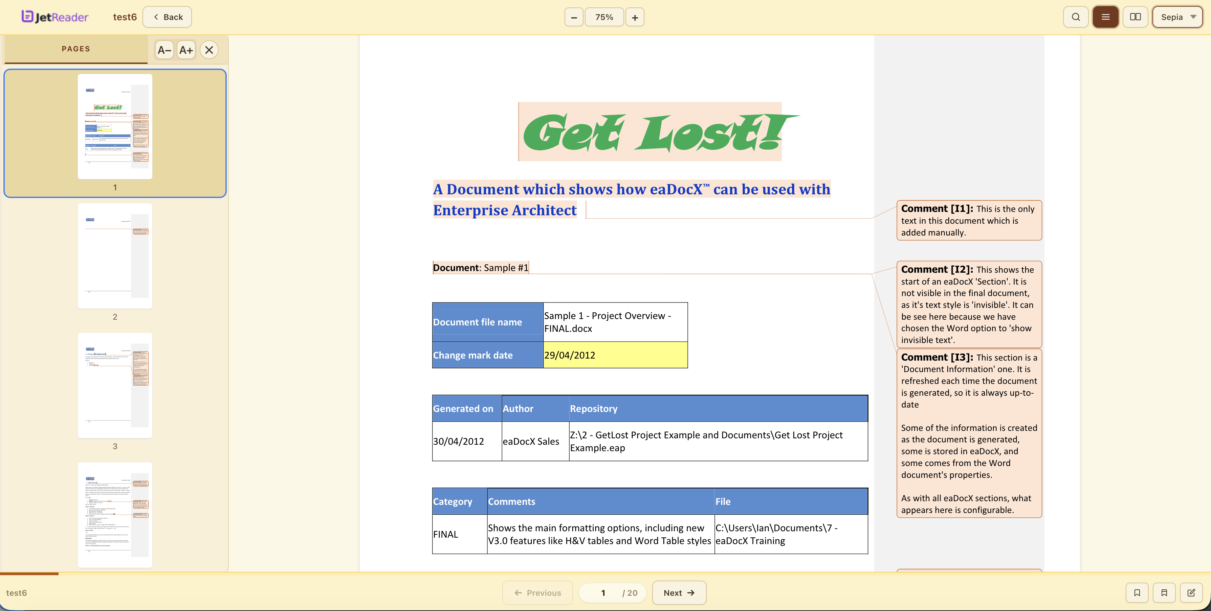Zoom out with the minus button
1211x611 pixels.
(x=574, y=17)
